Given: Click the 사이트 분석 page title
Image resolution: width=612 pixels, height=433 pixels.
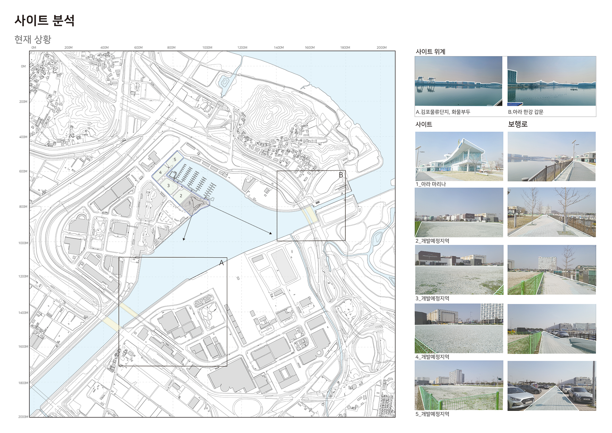Looking at the screenshot, I should click(x=44, y=21).
